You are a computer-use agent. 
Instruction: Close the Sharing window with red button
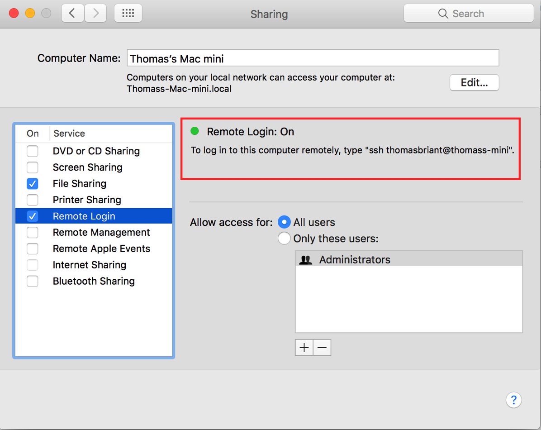click(14, 13)
